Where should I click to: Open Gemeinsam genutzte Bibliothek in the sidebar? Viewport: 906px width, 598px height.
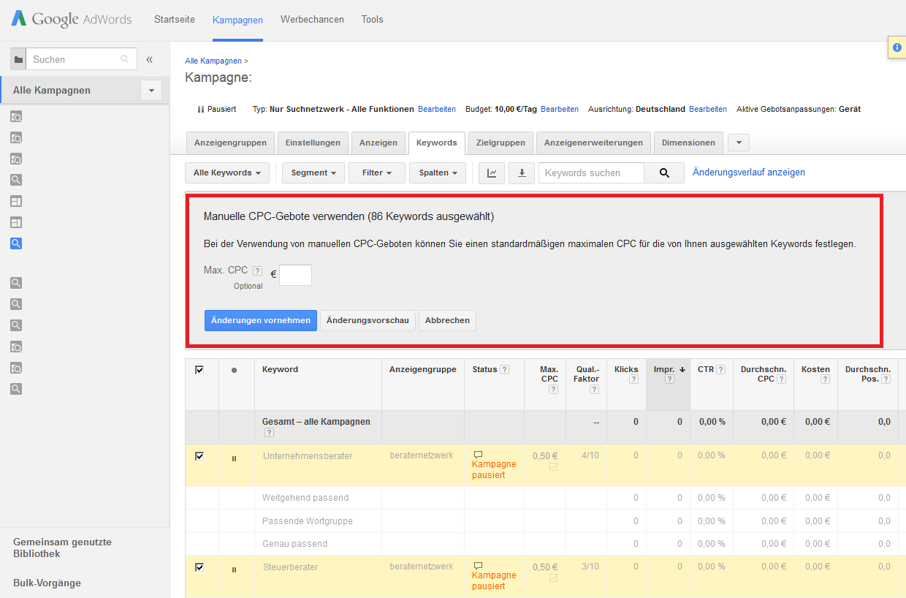(62, 548)
